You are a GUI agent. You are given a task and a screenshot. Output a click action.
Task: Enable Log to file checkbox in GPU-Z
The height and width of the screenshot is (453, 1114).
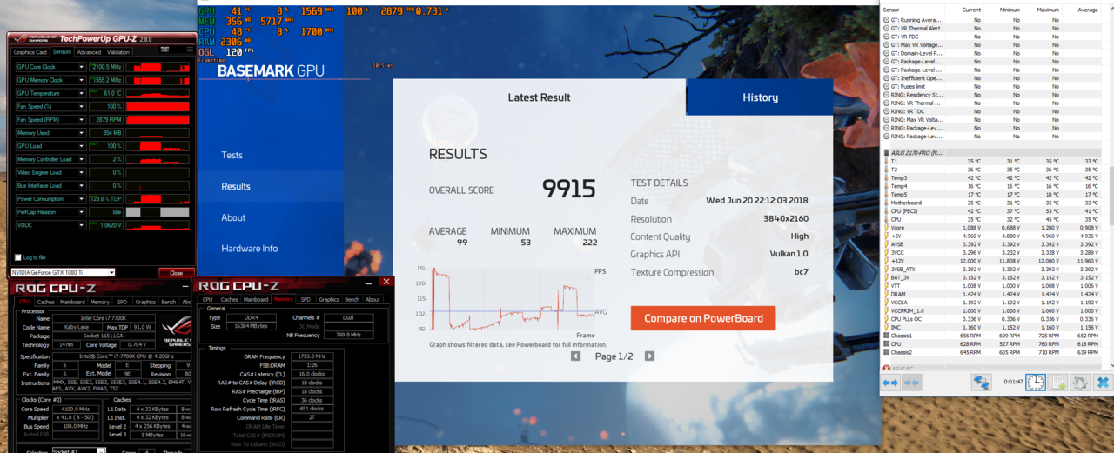click(x=18, y=257)
